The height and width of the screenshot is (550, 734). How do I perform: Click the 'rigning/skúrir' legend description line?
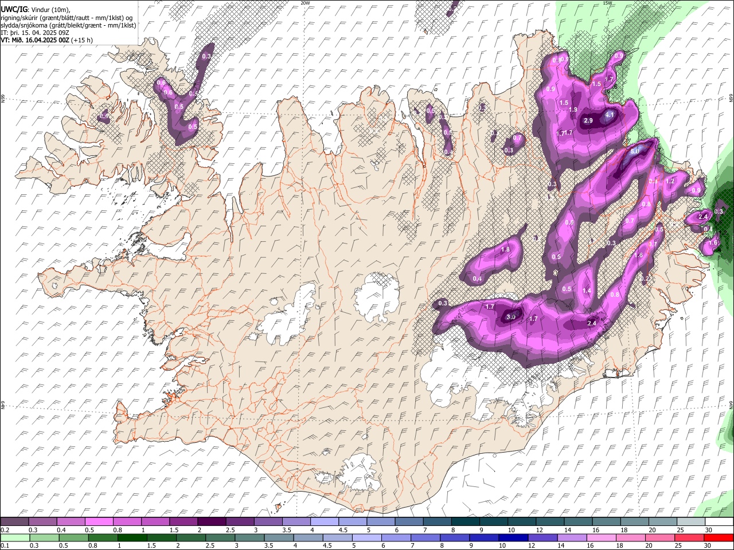click(x=66, y=17)
